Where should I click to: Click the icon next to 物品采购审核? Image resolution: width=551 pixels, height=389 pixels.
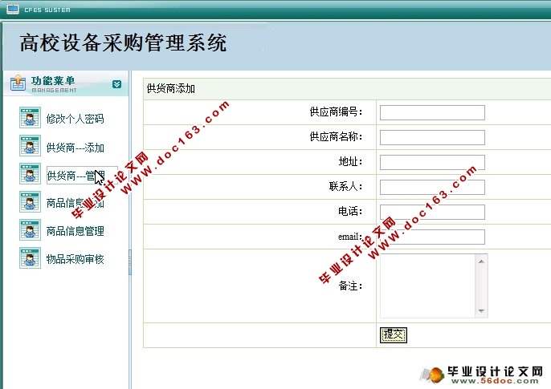(30, 257)
